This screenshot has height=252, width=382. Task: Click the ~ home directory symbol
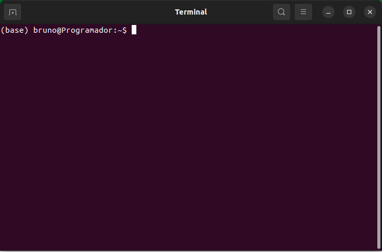[120, 31]
